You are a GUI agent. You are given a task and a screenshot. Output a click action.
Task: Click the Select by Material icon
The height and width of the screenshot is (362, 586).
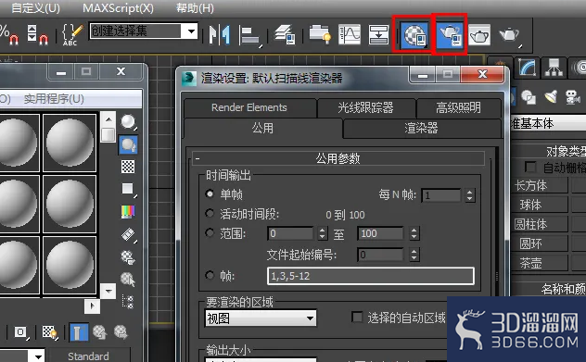point(128,280)
